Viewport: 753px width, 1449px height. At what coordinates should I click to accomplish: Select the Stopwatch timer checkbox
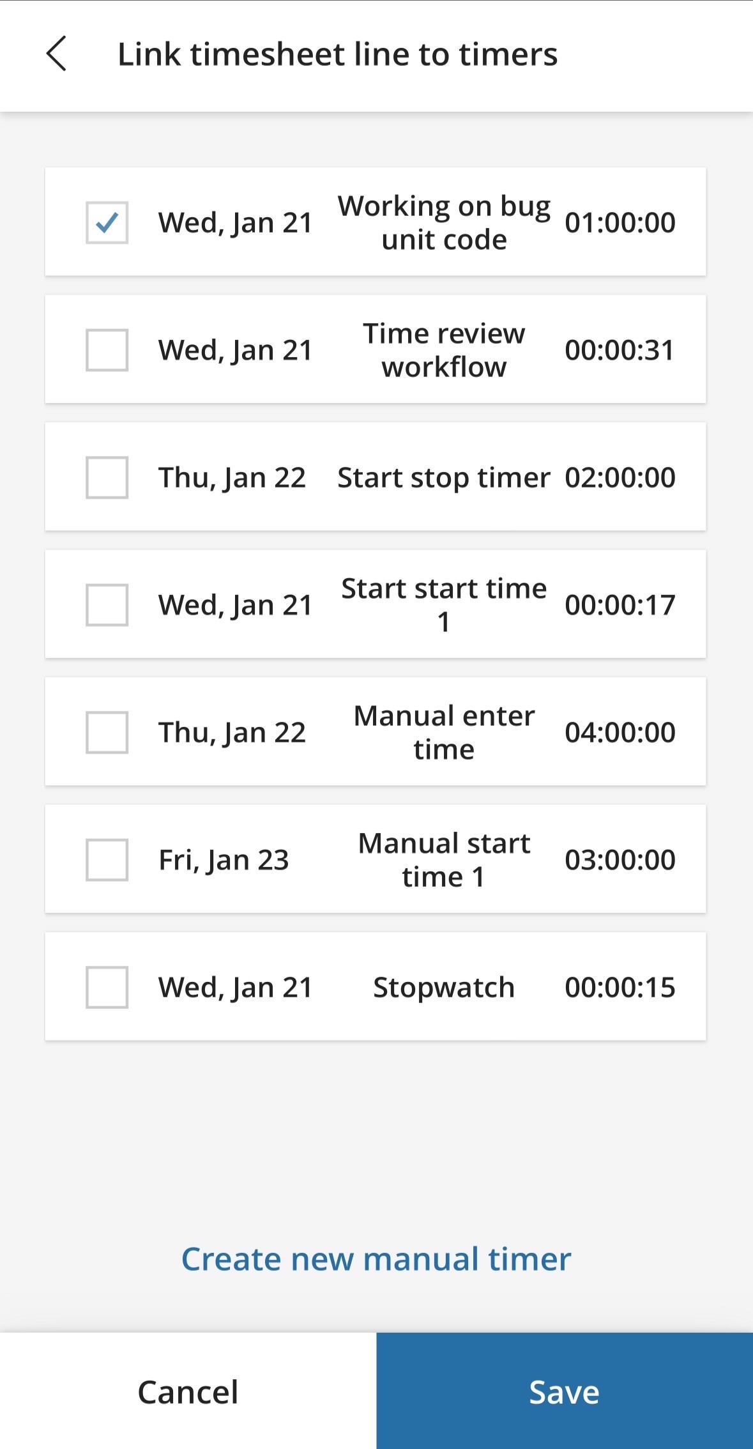(x=107, y=987)
